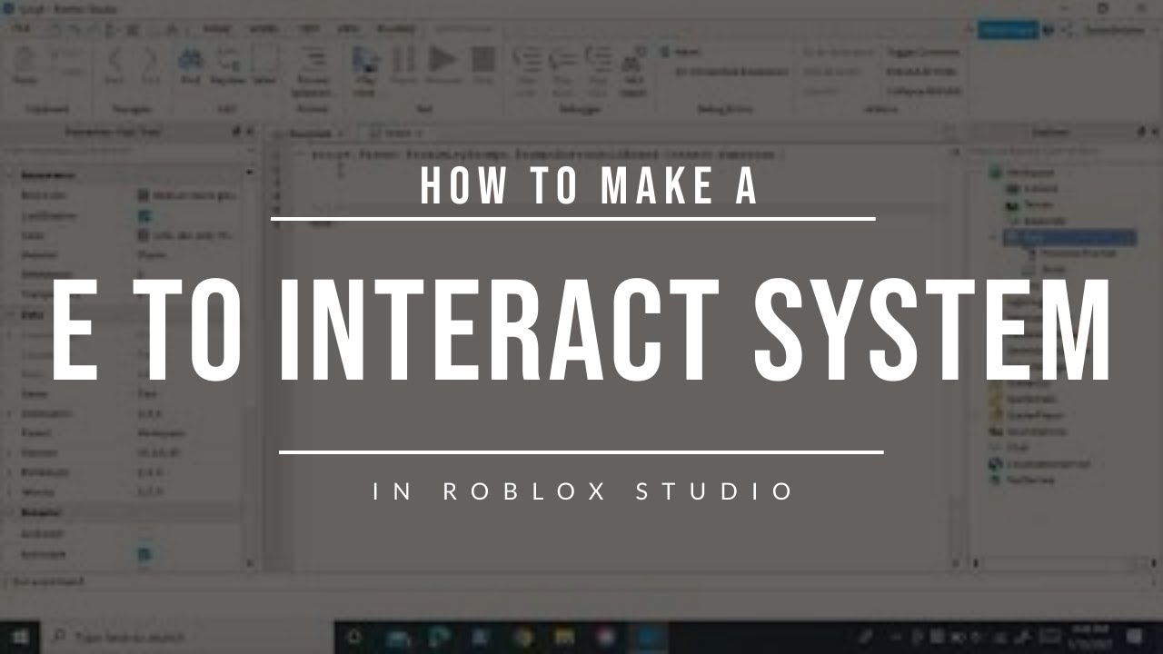Switch to the TEST ribbon tab
Image resolution: width=1163 pixels, height=654 pixels.
[310, 29]
